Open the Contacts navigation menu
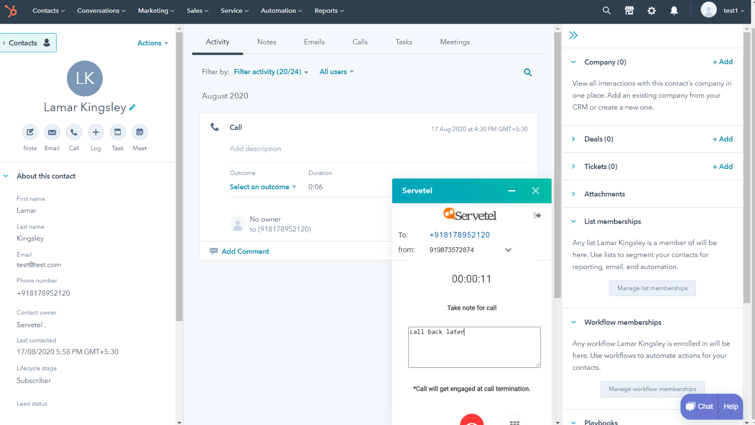 pos(49,10)
